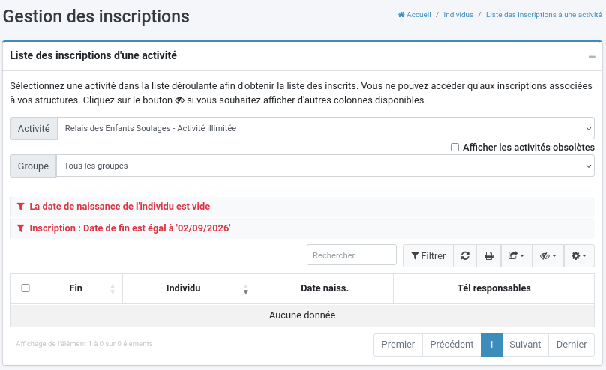Click the refresh list icon

[x=465, y=256]
